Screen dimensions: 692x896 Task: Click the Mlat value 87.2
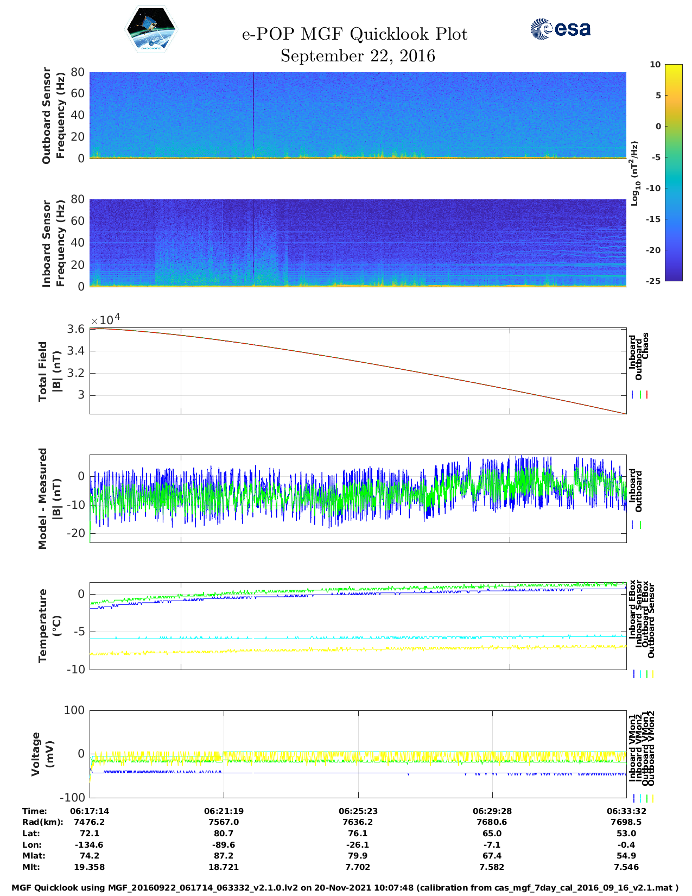[224, 856]
